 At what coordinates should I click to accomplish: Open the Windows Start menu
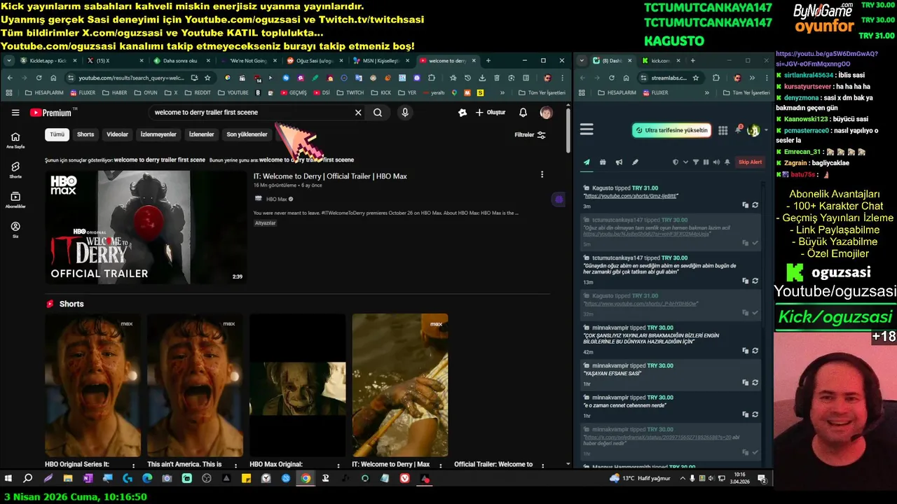pyautogui.click(x=8, y=479)
